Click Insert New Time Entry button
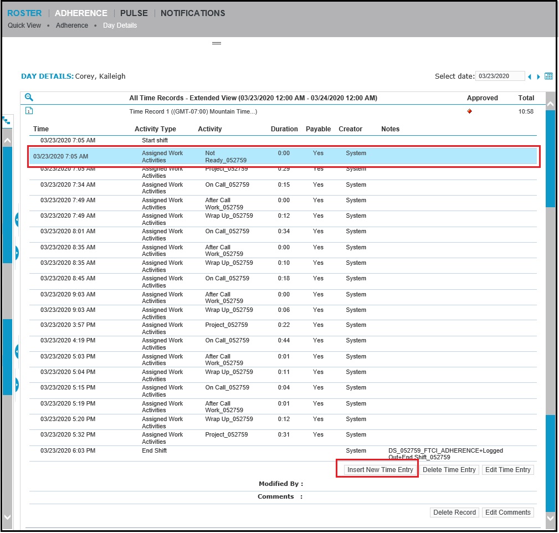The height and width of the screenshot is (533, 559). (380, 470)
